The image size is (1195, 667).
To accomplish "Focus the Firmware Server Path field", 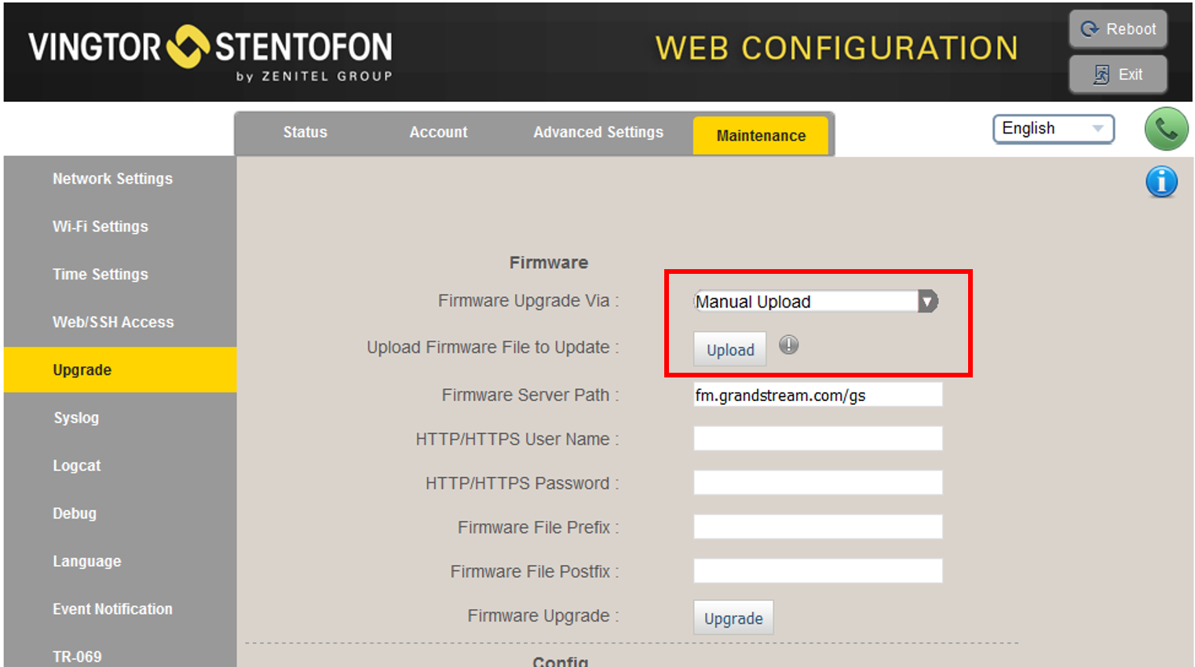I will pyautogui.click(x=817, y=395).
